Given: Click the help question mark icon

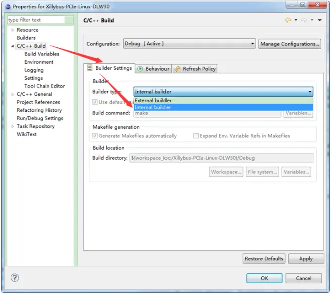Looking at the screenshot, I should [15, 278].
